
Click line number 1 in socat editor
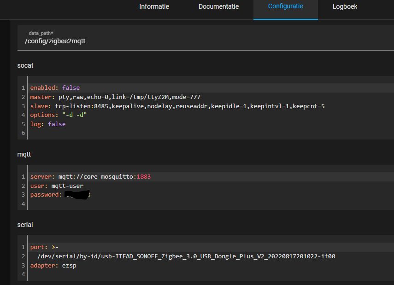pos(23,87)
